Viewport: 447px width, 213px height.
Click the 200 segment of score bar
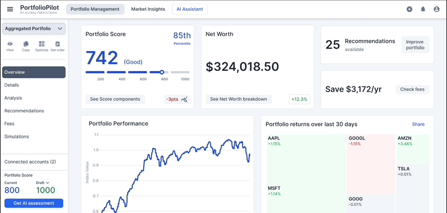pyautogui.click(x=95, y=72)
